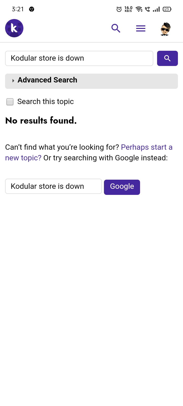
Task: Open the hamburger menu
Action: coord(141,28)
